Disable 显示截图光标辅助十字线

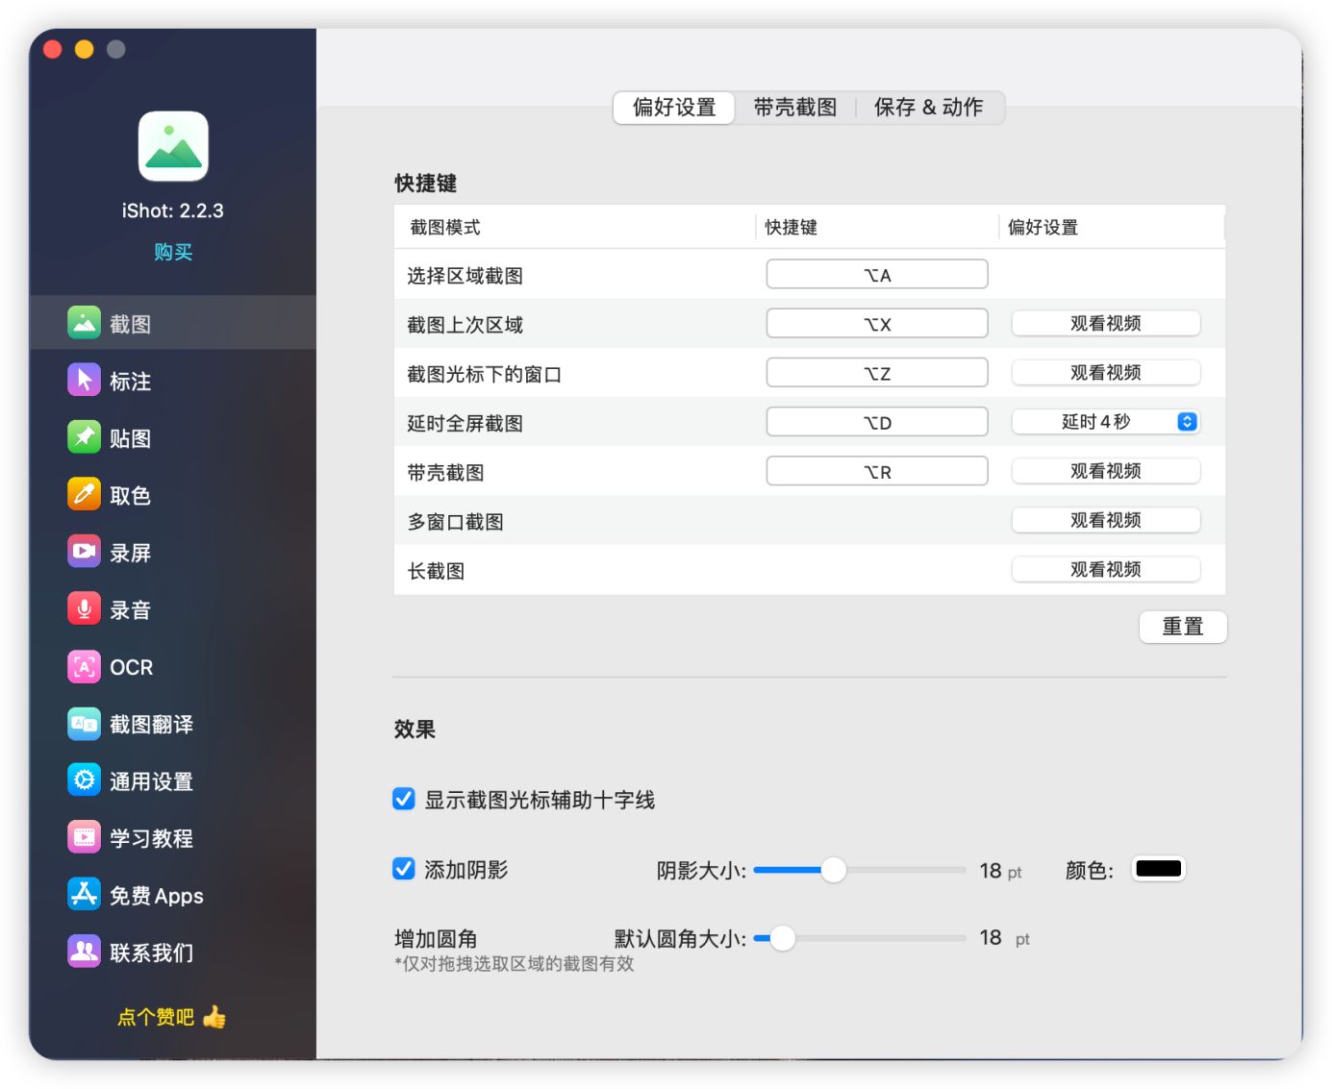coord(403,799)
